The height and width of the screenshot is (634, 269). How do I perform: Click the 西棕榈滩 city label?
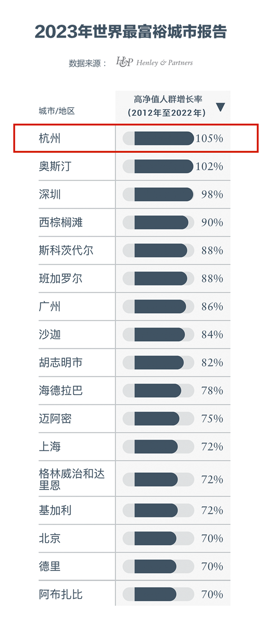[61, 222]
